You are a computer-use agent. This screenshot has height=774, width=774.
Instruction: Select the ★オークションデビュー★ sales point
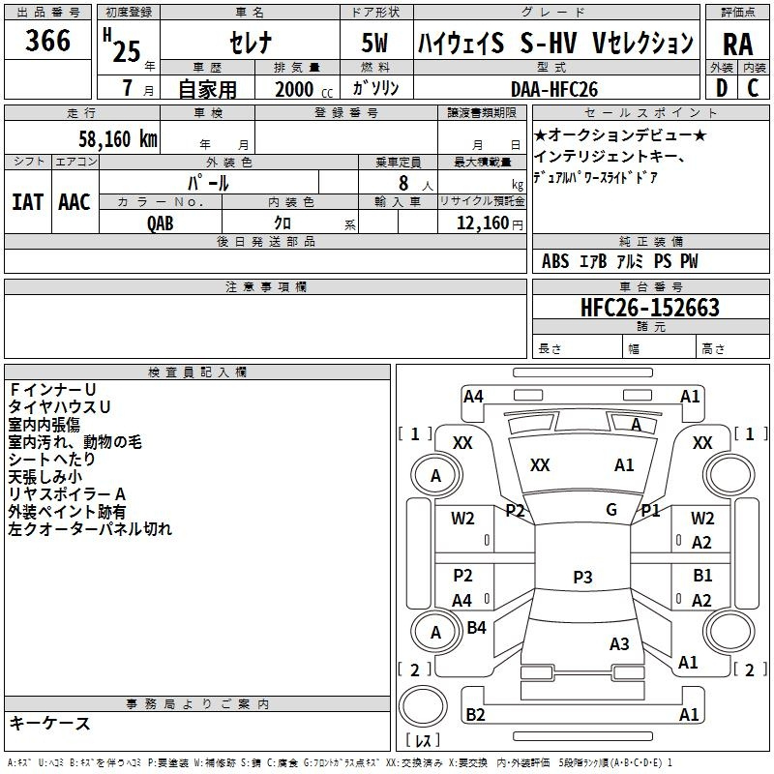coord(620,134)
